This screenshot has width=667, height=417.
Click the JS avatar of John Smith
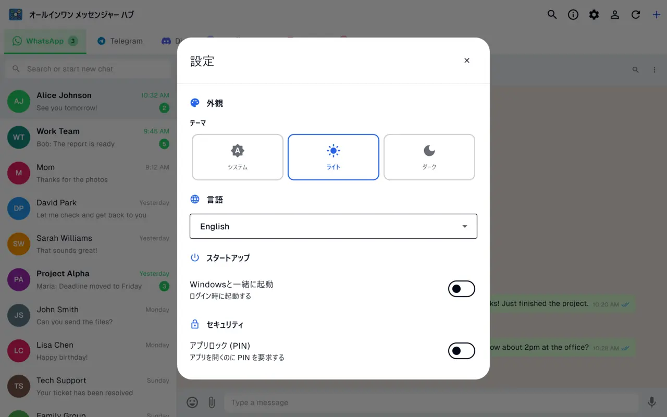(19, 315)
